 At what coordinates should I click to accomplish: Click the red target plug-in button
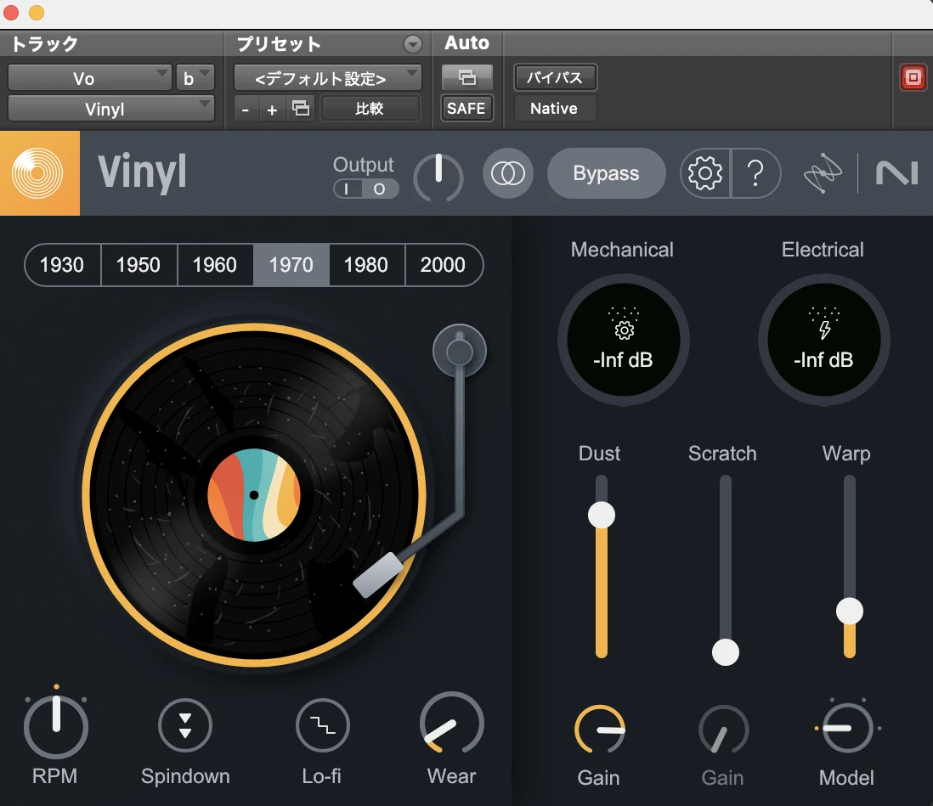pyautogui.click(x=913, y=77)
